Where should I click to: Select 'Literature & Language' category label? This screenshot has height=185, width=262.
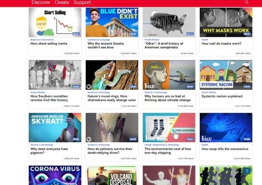pos(99,40)
